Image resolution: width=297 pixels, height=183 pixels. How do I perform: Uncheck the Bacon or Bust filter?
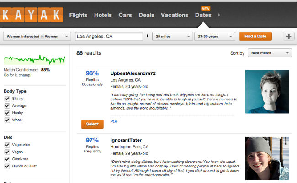(7, 166)
